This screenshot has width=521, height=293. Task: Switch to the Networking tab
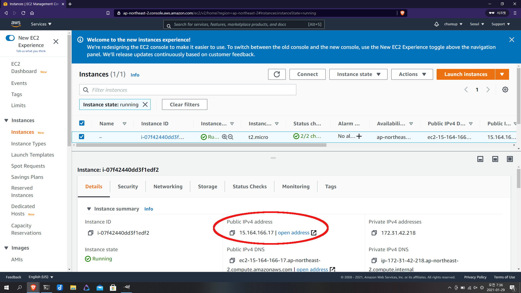168,187
